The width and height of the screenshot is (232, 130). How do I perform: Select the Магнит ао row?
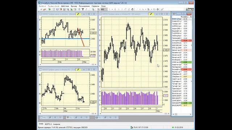coord(182,50)
